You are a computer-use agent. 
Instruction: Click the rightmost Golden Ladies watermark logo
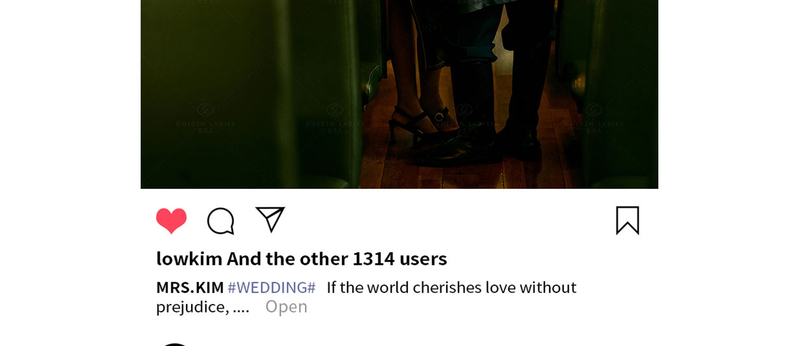coord(593,118)
